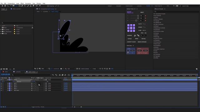Viewport: 200px width, 112px height.
Task: Click the Elastic curve icon in Motion Tools
Action: click(x=144, y=24)
